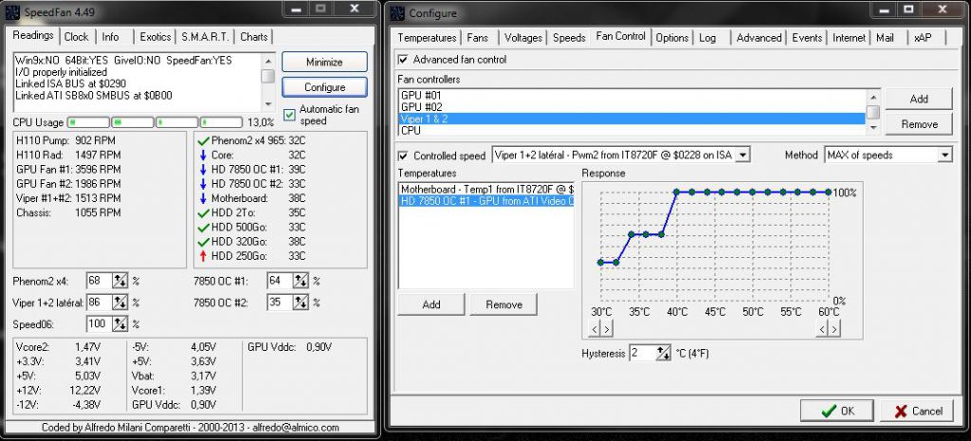Adjust the Speed06 percentage stepper
Screen dimensions: 971x441
coord(120,324)
